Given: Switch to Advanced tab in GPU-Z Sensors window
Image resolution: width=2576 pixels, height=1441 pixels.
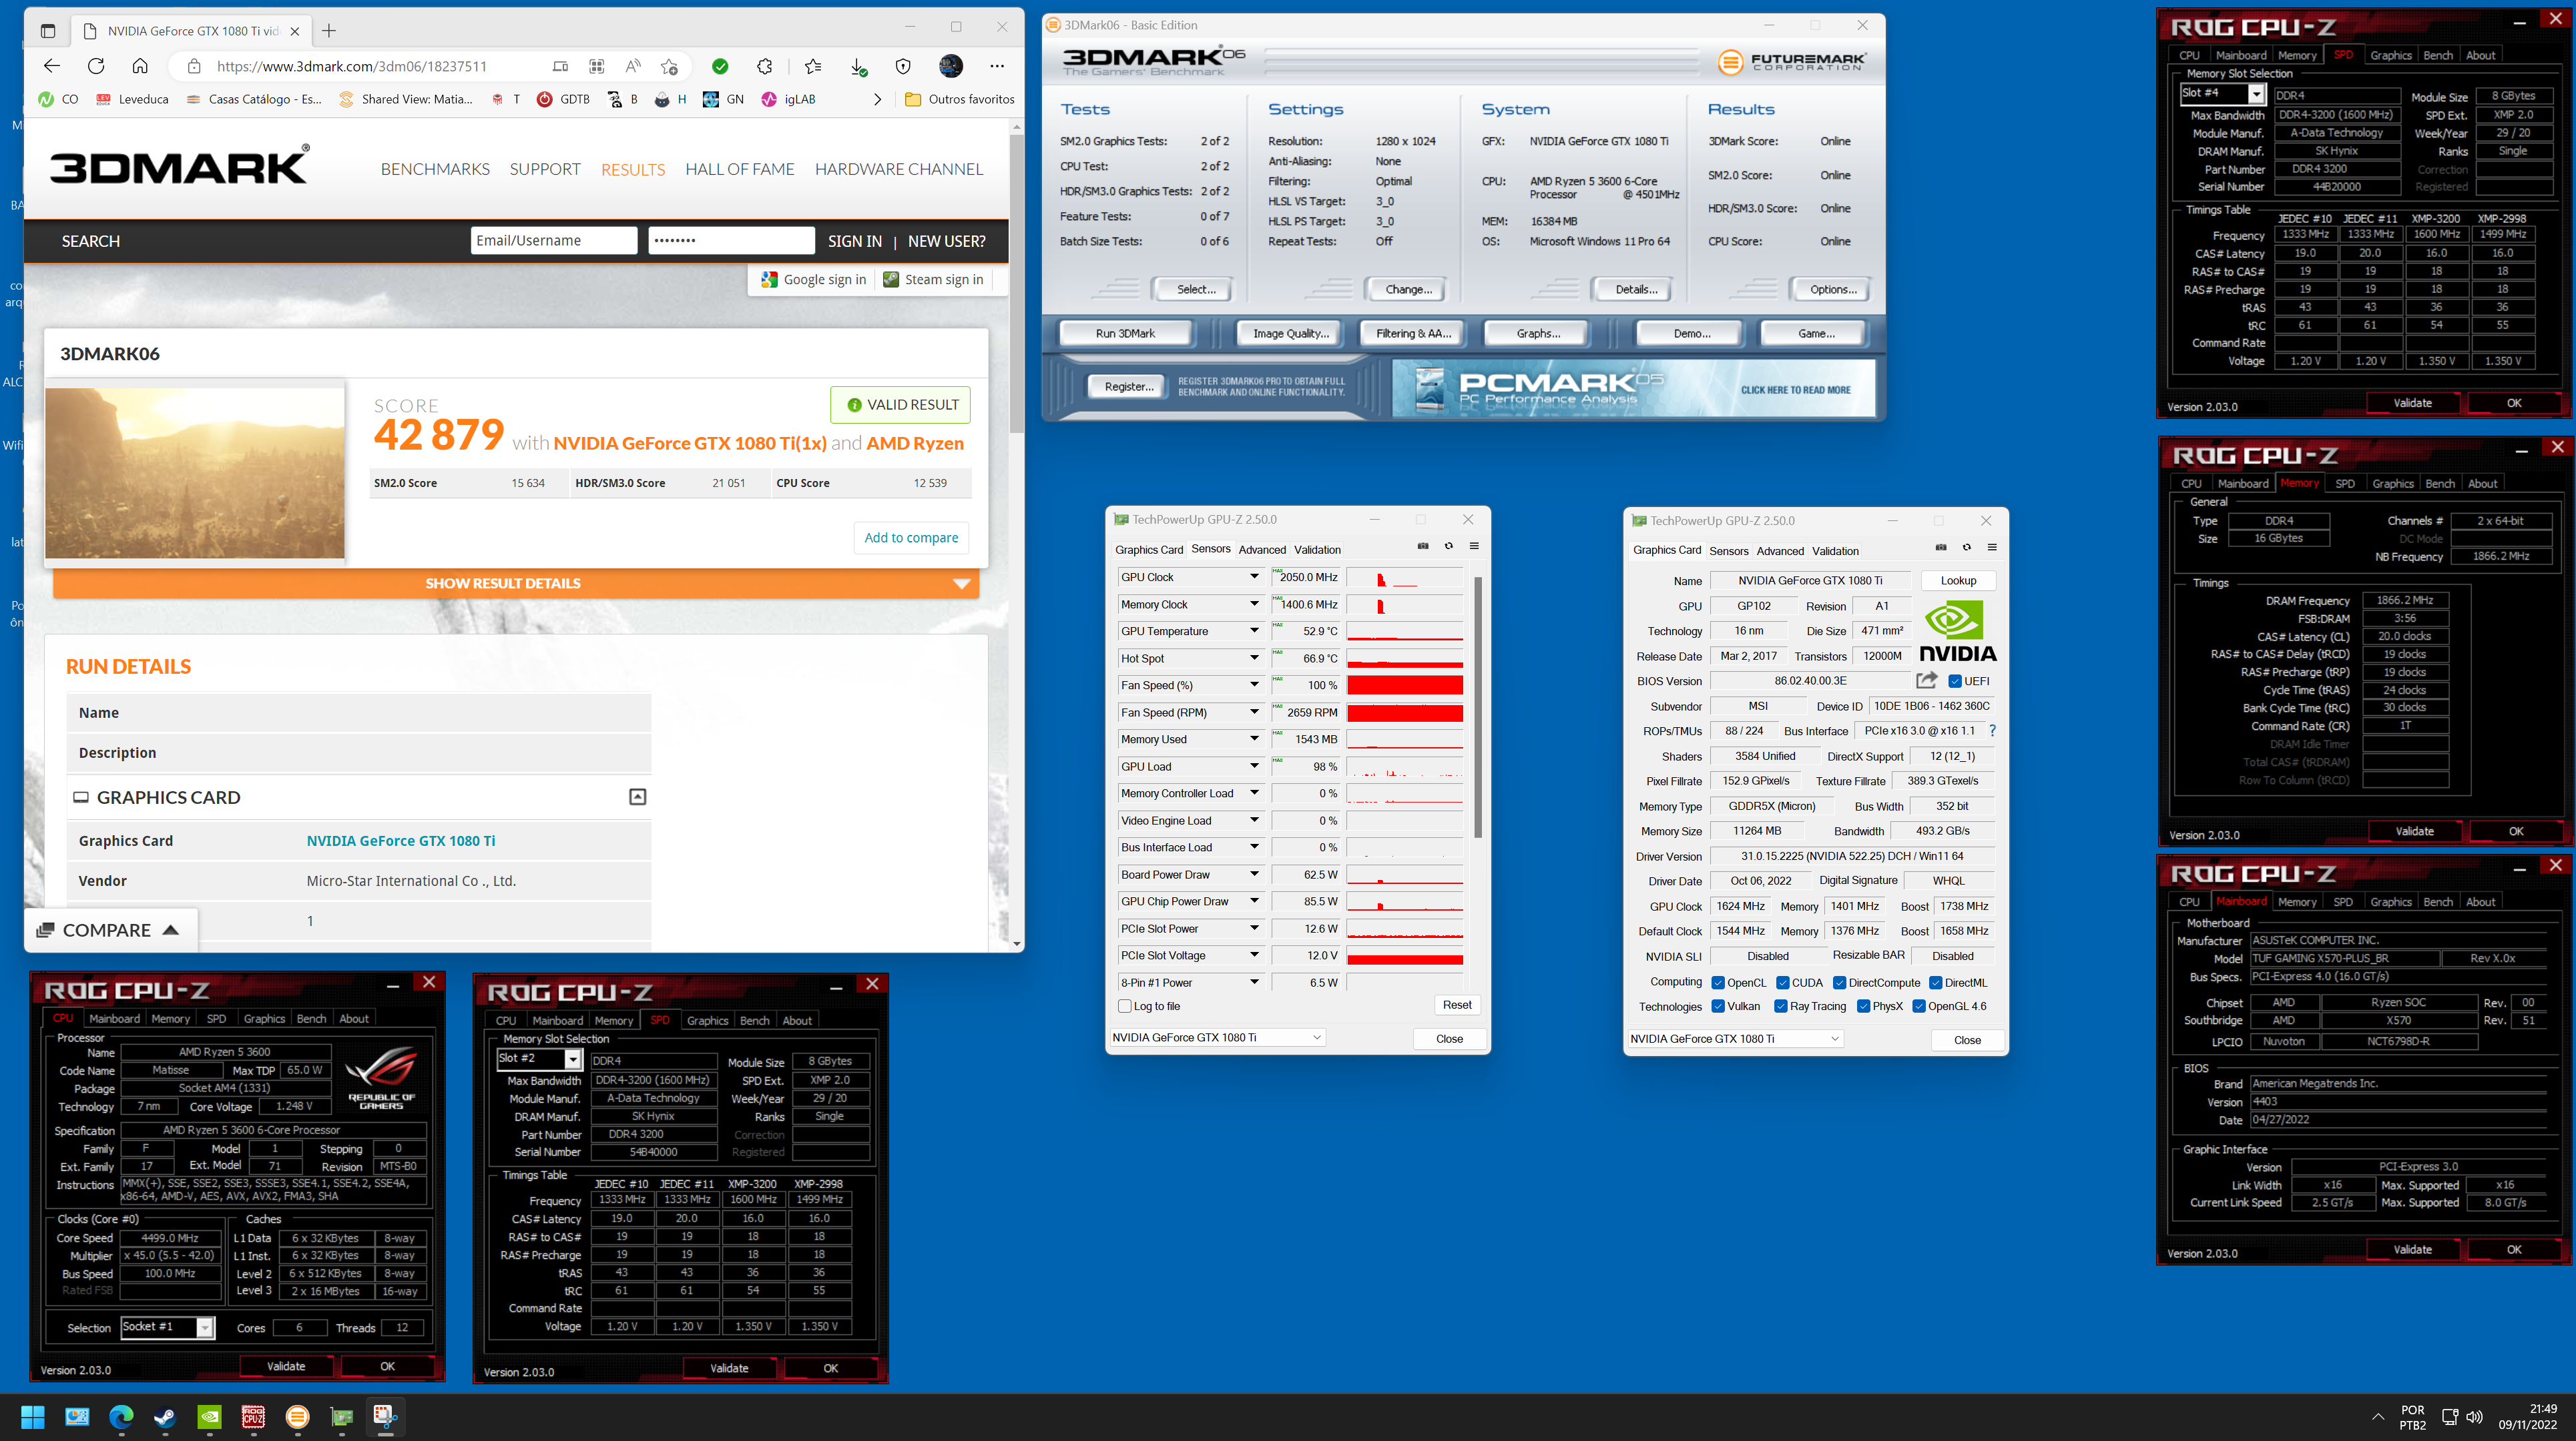Looking at the screenshot, I should [1262, 550].
